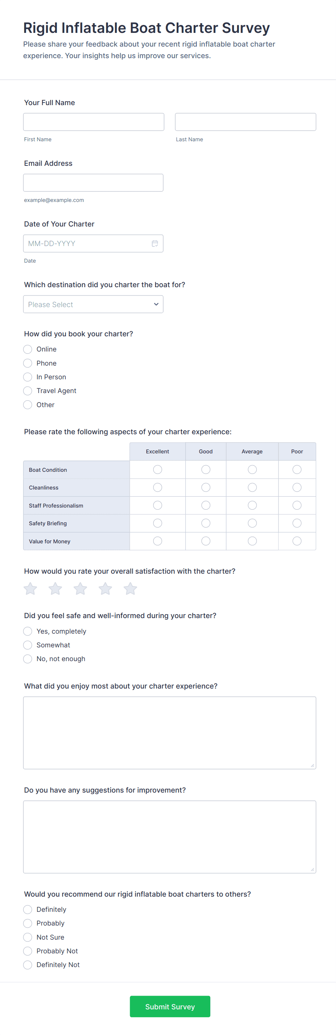
Task: Expand the destination Please Select dropdown
Action: coord(93,305)
